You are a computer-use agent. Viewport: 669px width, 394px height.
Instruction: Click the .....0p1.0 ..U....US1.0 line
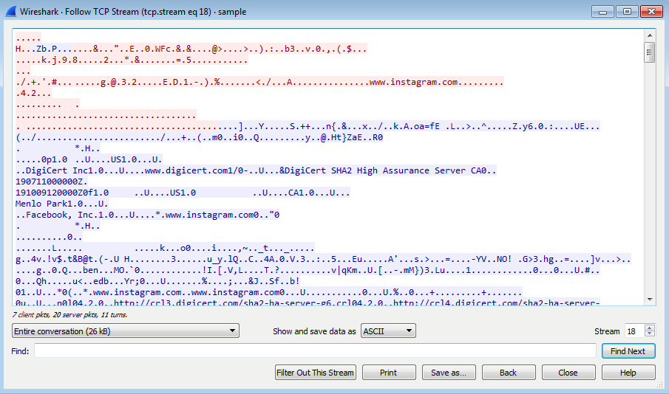pos(89,159)
